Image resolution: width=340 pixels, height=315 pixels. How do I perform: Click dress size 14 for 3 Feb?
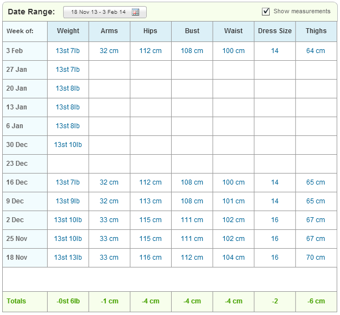(x=275, y=51)
